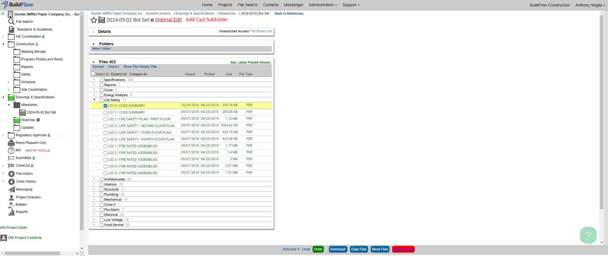The height and width of the screenshot is (256, 608).
Task: Collapse the Construction sidebar tree node
Action: coord(3,44)
